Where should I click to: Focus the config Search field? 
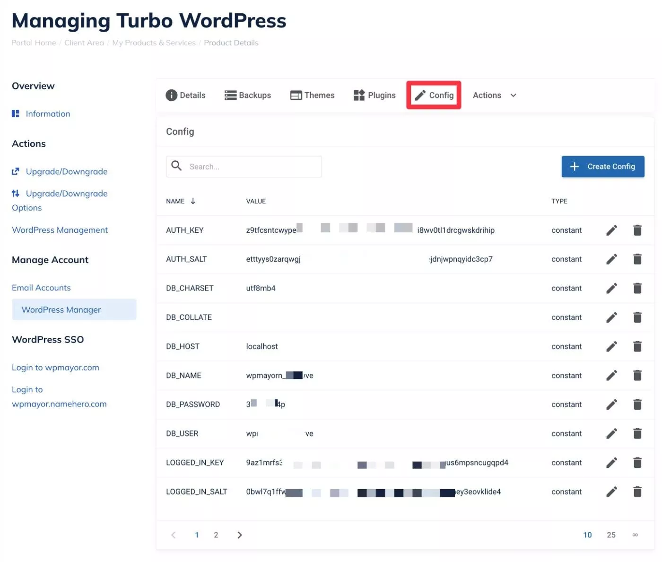pos(244,167)
